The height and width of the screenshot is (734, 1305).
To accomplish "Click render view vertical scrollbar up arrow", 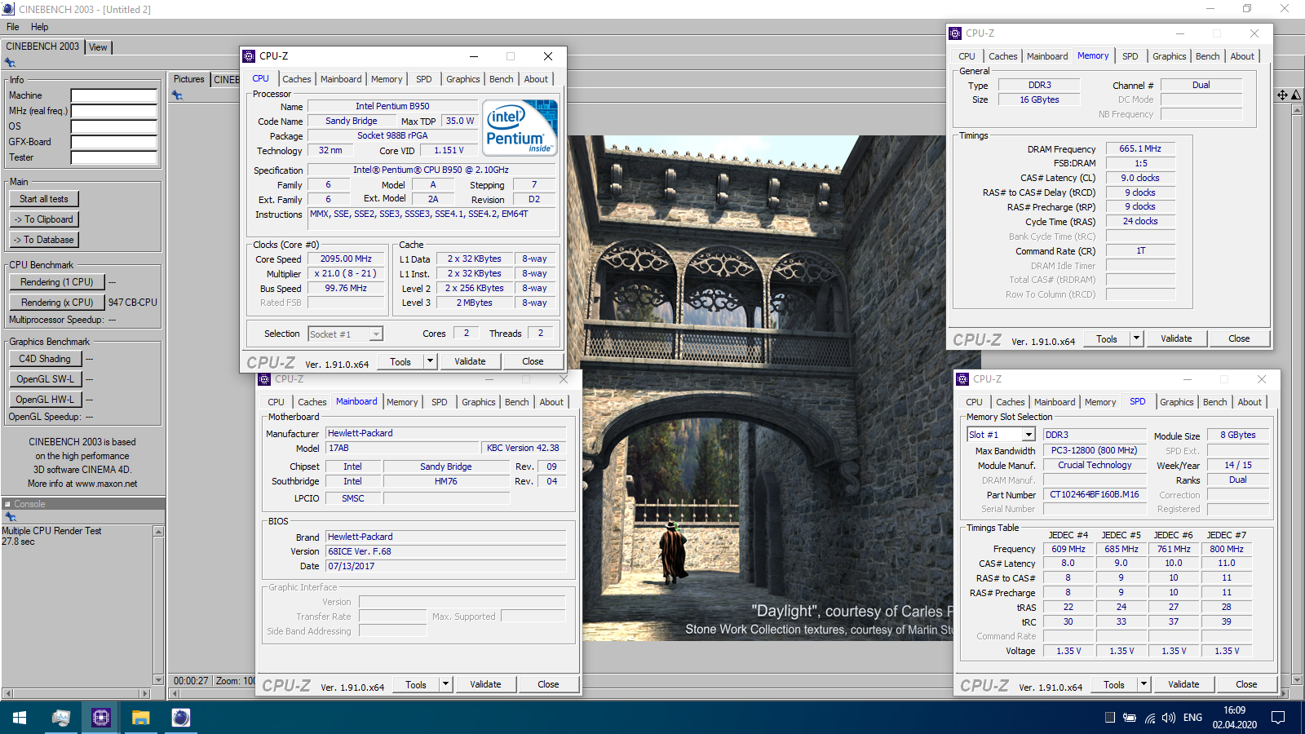I will coord(1297,109).
